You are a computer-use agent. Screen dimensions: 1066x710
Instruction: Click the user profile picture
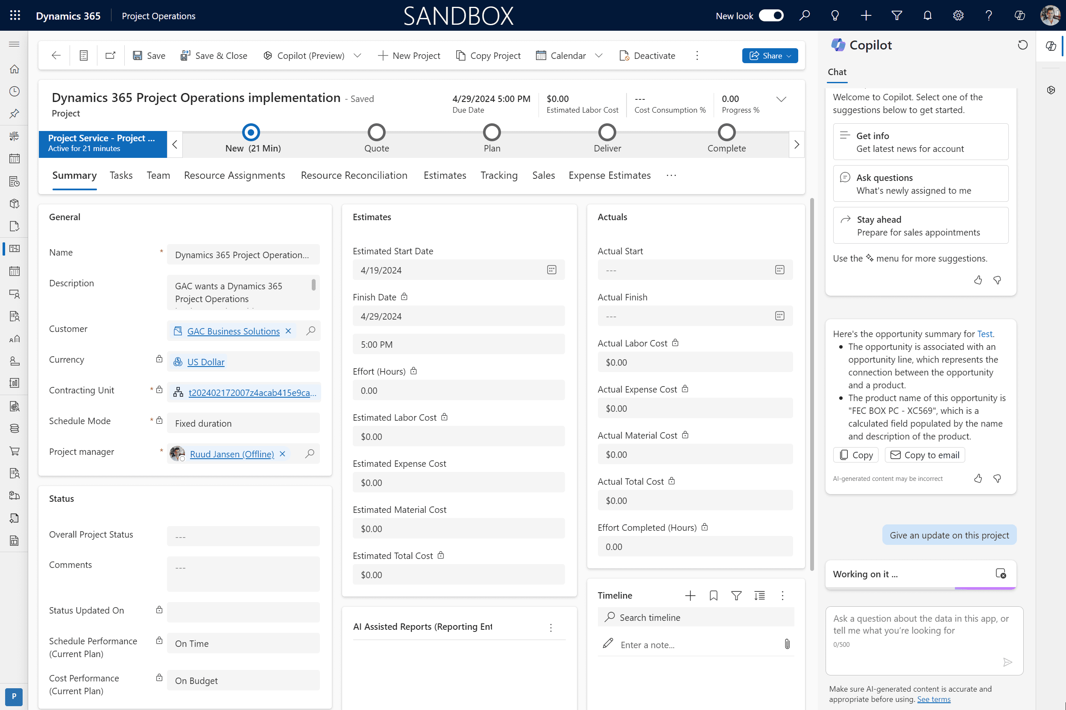click(1050, 16)
